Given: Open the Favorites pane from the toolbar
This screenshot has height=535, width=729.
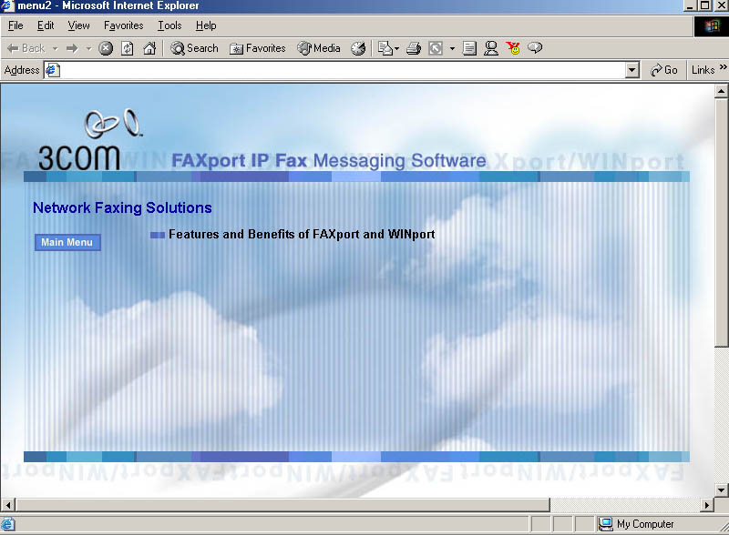Looking at the screenshot, I should 258,48.
